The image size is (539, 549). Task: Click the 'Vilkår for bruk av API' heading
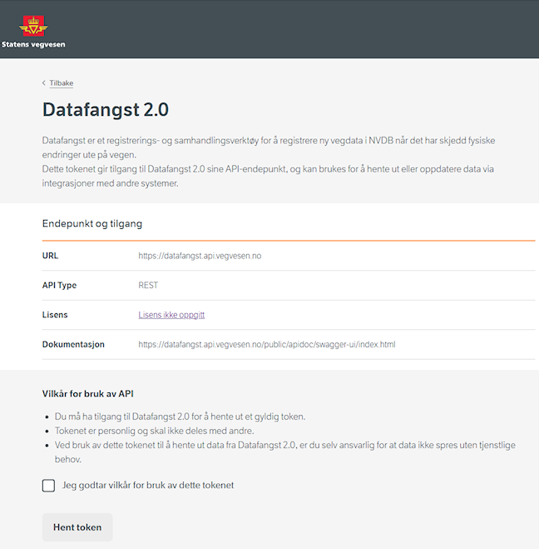87,394
